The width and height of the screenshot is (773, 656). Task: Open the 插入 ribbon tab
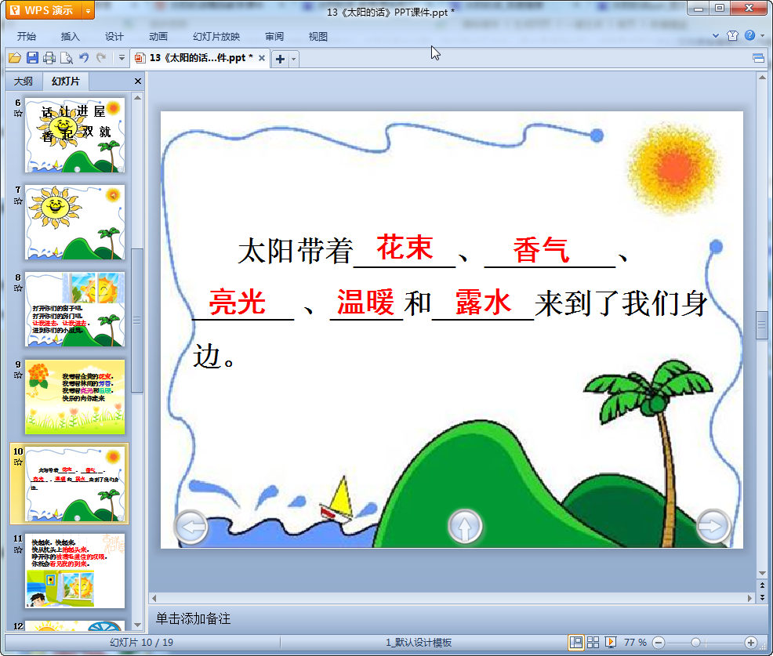pos(71,37)
